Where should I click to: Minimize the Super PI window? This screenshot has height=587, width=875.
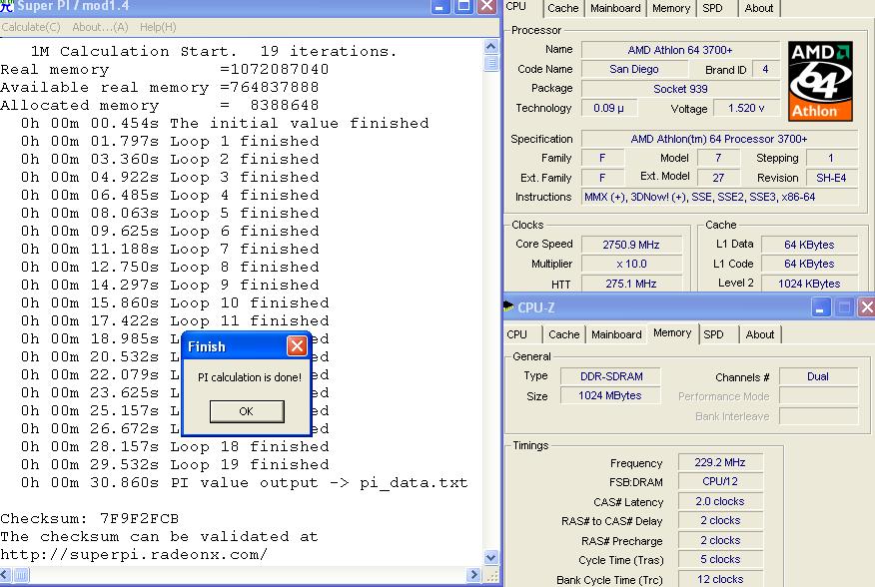tap(439, 6)
